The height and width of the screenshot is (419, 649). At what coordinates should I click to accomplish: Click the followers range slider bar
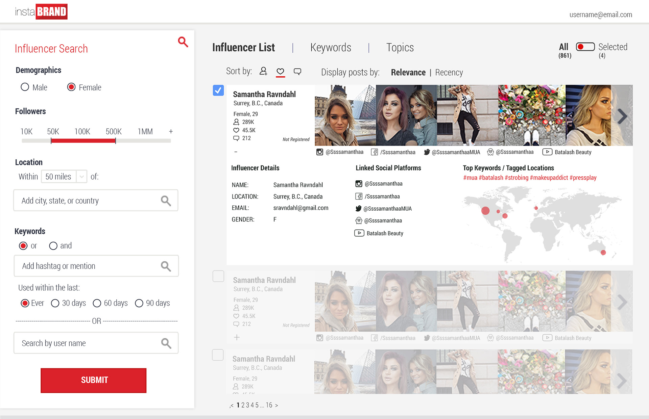pos(83,141)
